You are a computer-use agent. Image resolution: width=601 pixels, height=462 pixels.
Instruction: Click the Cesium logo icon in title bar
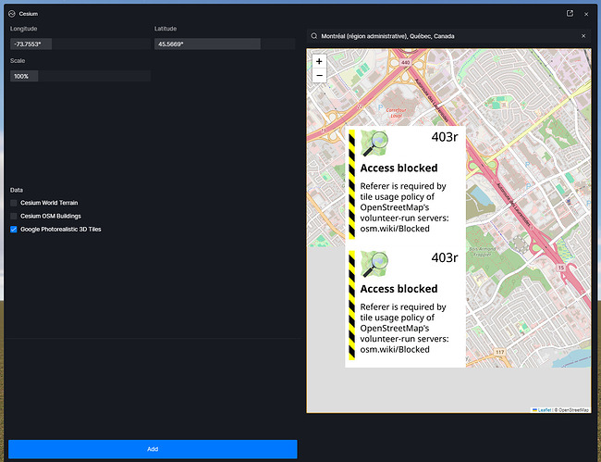pyautogui.click(x=12, y=14)
